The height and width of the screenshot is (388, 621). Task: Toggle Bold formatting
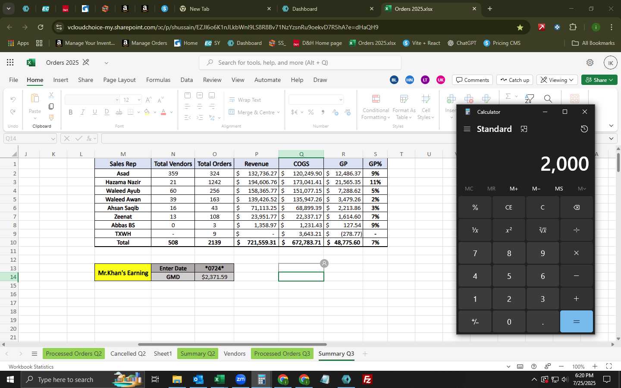point(70,112)
